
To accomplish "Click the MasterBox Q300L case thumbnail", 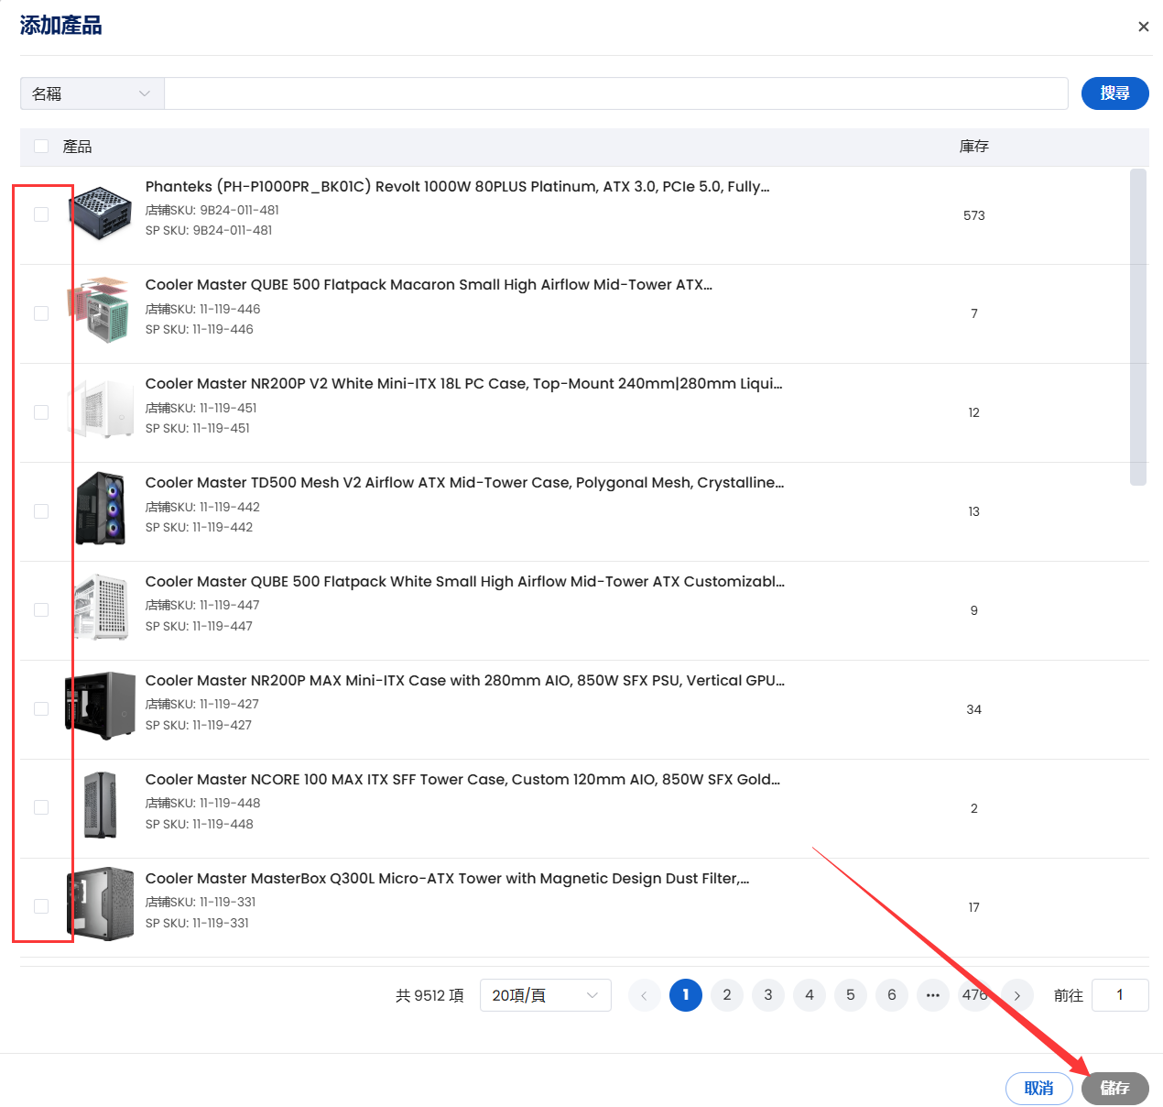I will coord(101,904).
